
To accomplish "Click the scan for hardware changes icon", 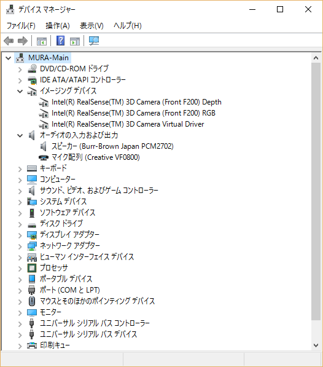I will [x=94, y=41].
